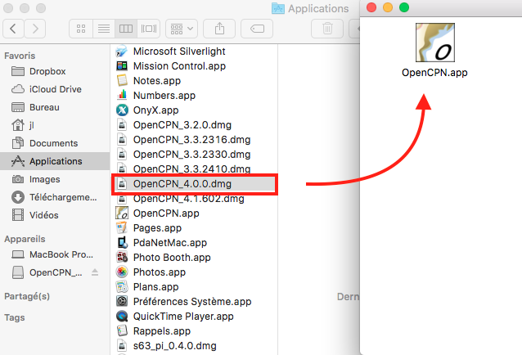Go back with the Finder back arrow

[13, 29]
